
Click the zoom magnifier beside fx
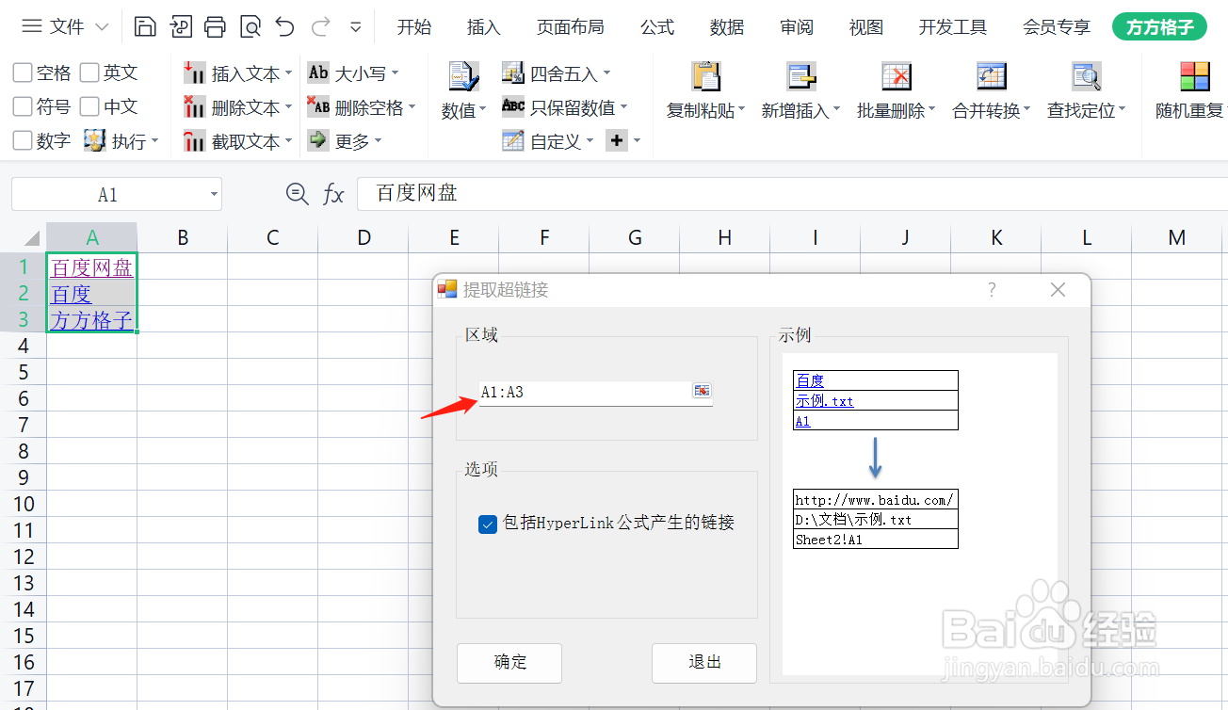[x=297, y=194]
